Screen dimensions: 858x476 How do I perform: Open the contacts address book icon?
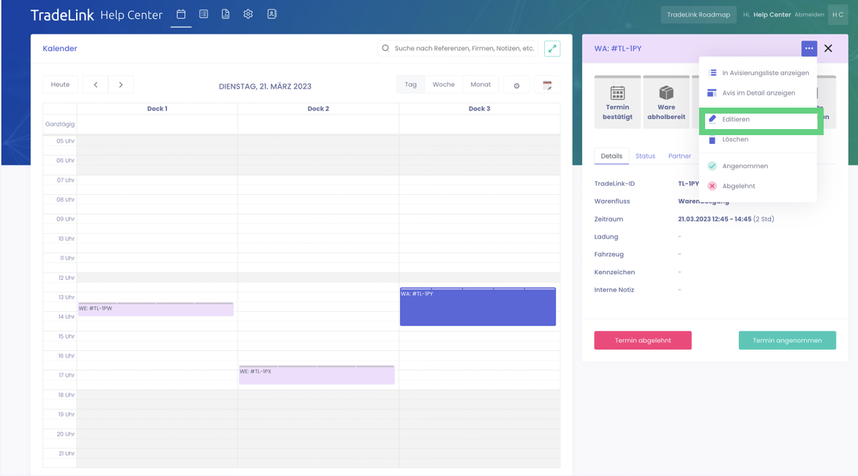[x=271, y=14]
